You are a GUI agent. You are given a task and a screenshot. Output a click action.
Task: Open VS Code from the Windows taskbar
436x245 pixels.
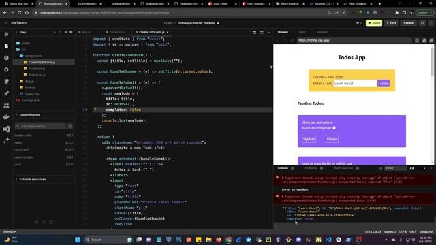[x=328, y=240]
